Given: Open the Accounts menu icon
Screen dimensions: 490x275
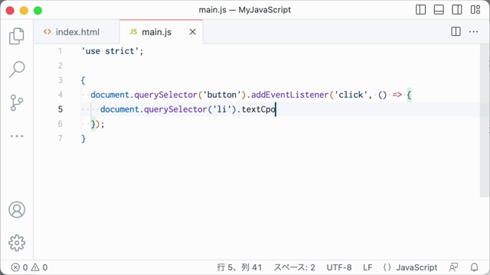Looking at the screenshot, I should coord(17,209).
